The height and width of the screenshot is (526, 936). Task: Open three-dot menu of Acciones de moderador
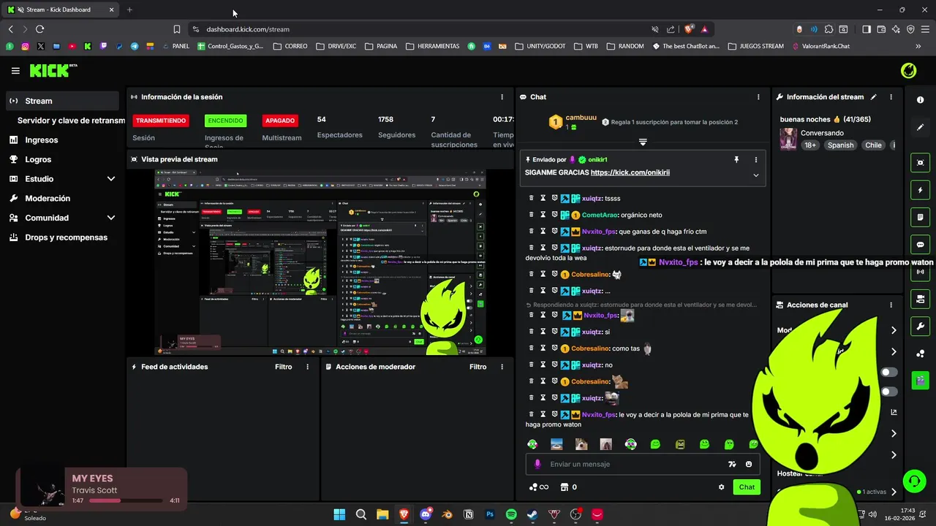[x=502, y=367]
